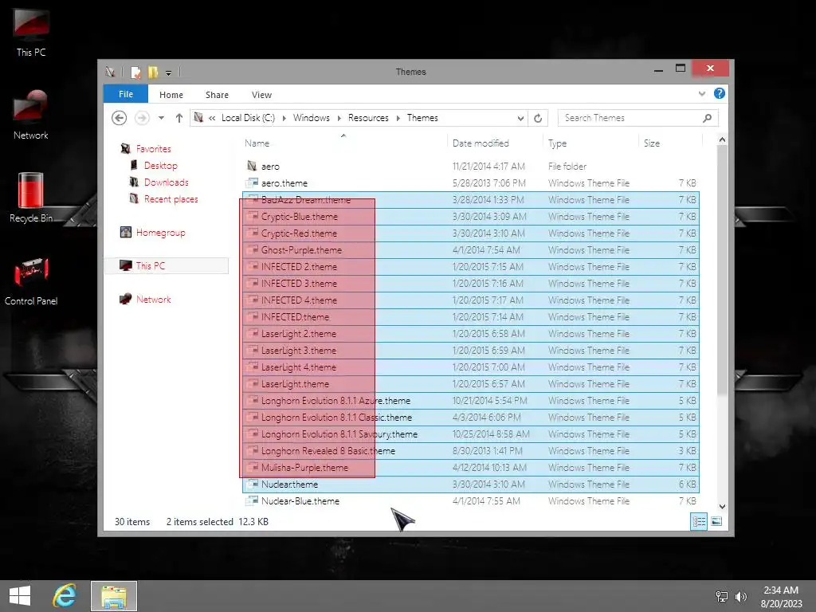Select Longhorn Revealed 8 Basic.theme
The width and height of the screenshot is (816, 612).
pyautogui.click(x=471, y=451)
